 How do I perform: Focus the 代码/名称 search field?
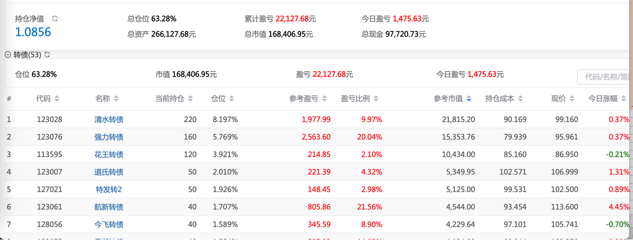tap(605, 77)
